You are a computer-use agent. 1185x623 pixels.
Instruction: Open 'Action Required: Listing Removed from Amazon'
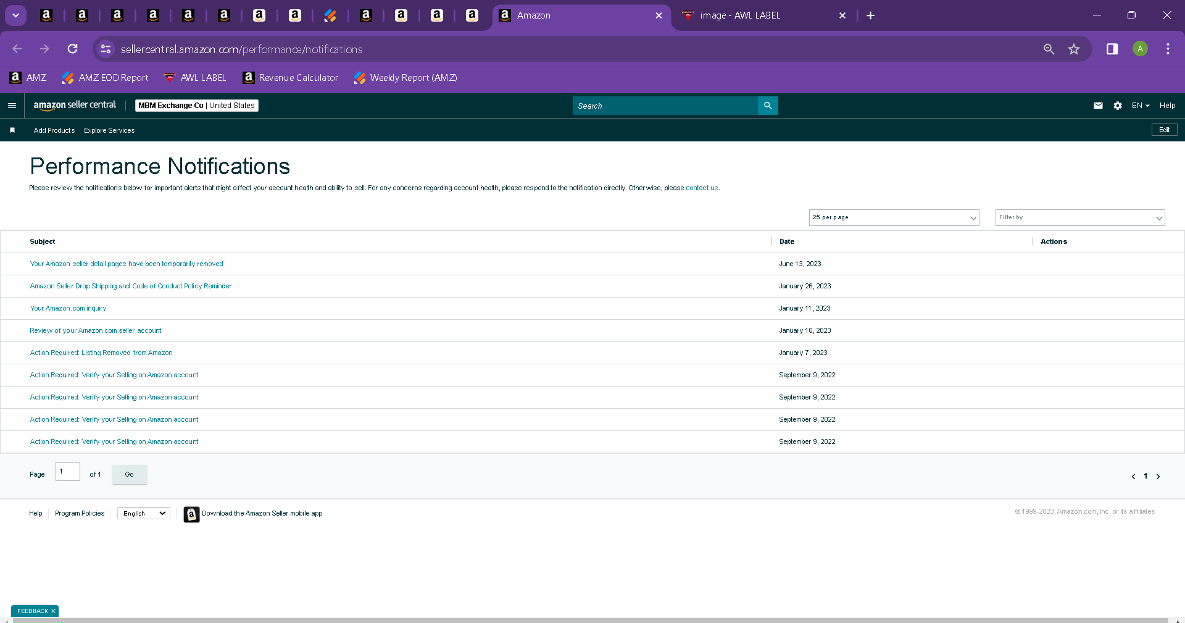click(x=101, y=353)
